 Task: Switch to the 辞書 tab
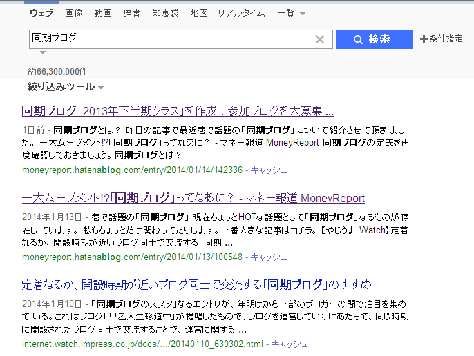(x=132, y=13)
